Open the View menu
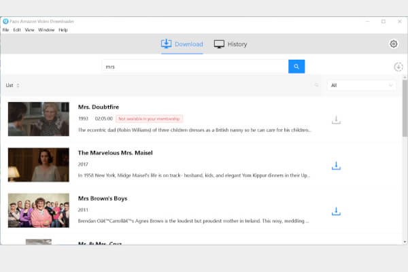Image resolution: width=408 pixels, height=272 pixels. click(29, 30)
